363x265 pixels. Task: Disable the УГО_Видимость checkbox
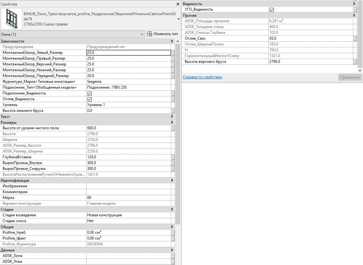(x=272, y=10)
